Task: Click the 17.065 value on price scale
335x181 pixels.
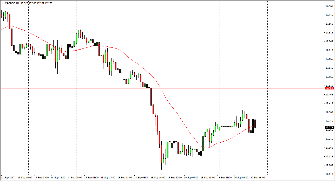Action: [x=329, y=165]
